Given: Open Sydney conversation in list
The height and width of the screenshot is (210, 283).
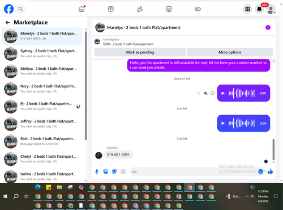Looking at the screenshot, I should [42, 54].
